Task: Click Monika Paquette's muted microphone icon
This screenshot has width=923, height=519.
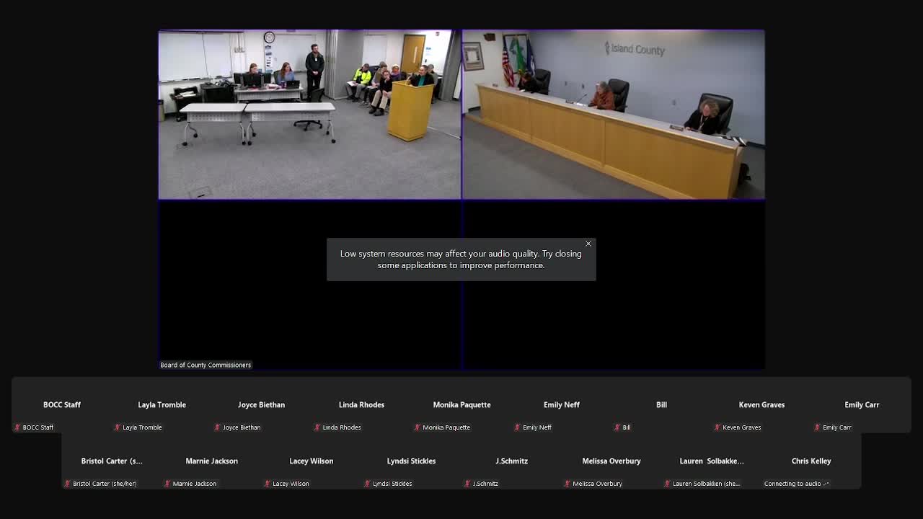Action: point(418,427)
